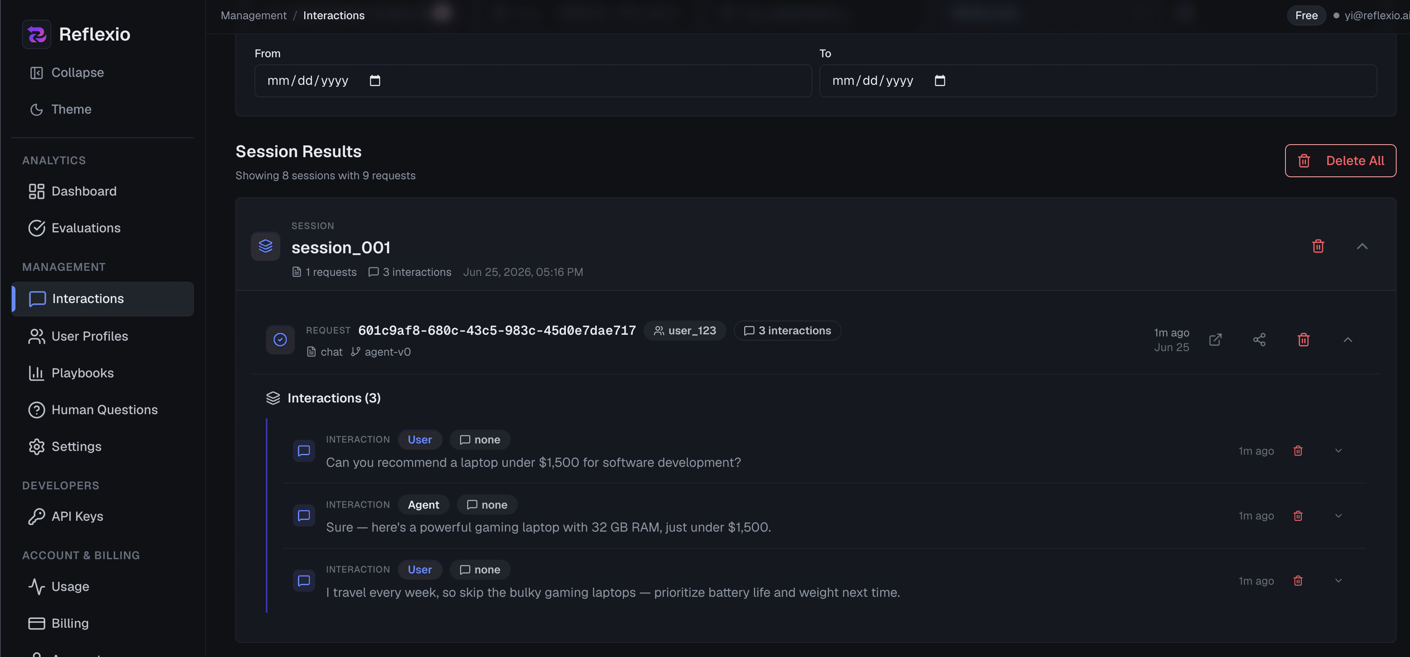The image size is (1410, 657).
Task: Click the request ID 601c9af8-680c-43c5-983c-45d0e7dae717
Action: (497, 331)
